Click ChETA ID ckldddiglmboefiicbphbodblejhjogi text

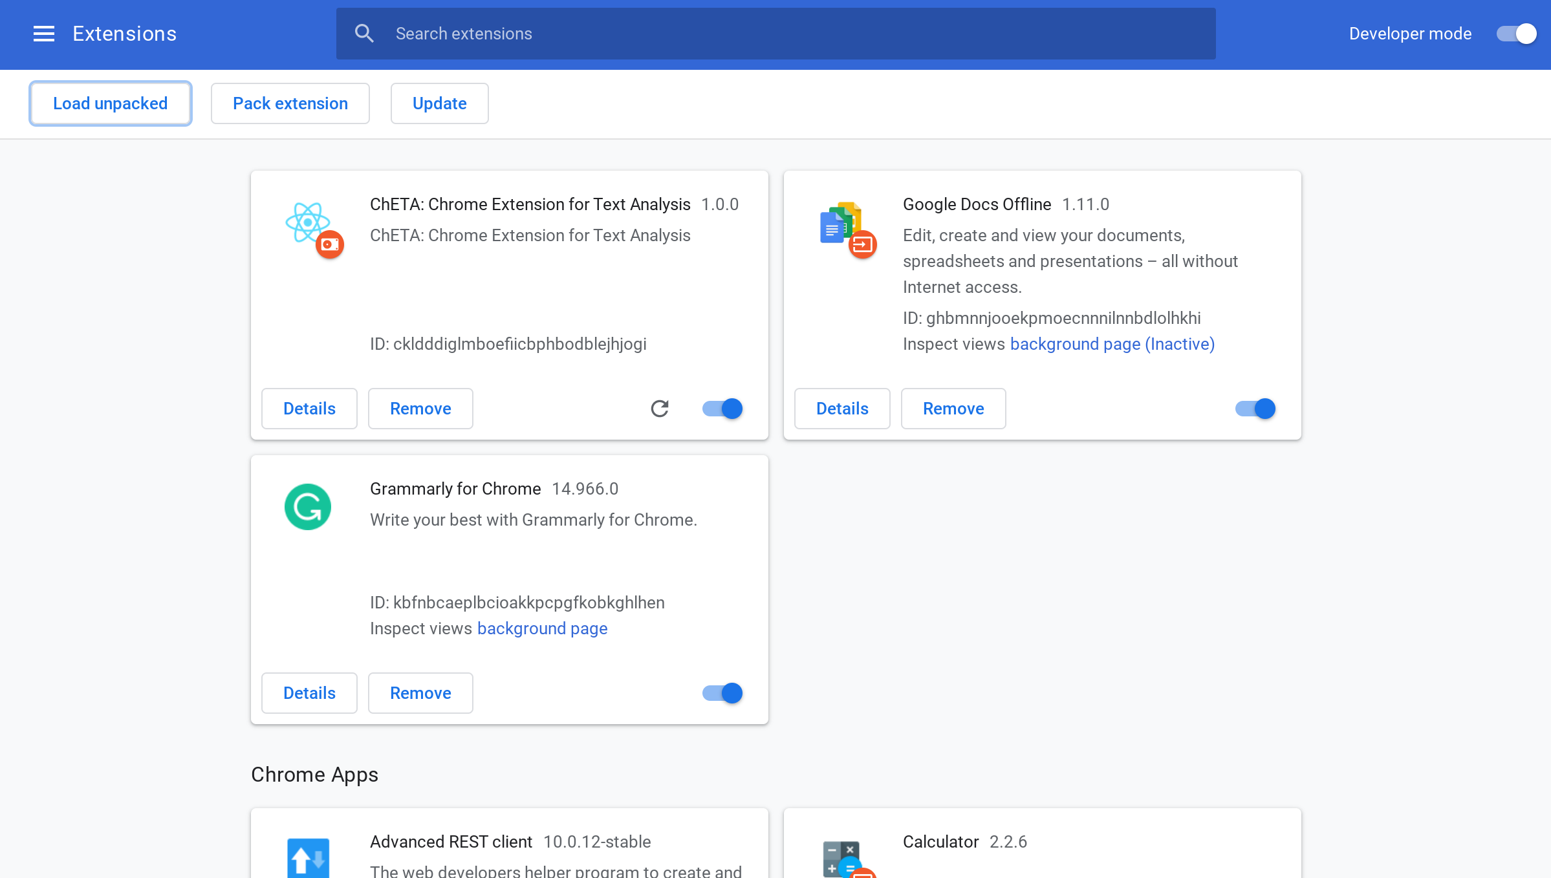coord(508,344)
